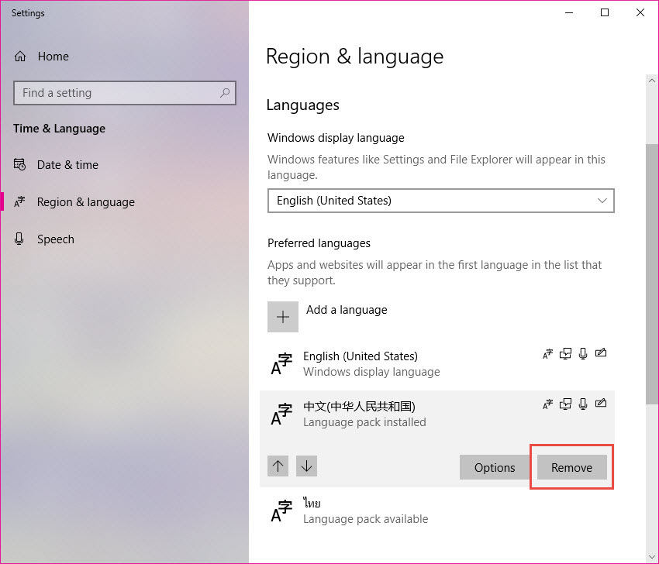Maximize the Settings window

[x=605, y=12]
